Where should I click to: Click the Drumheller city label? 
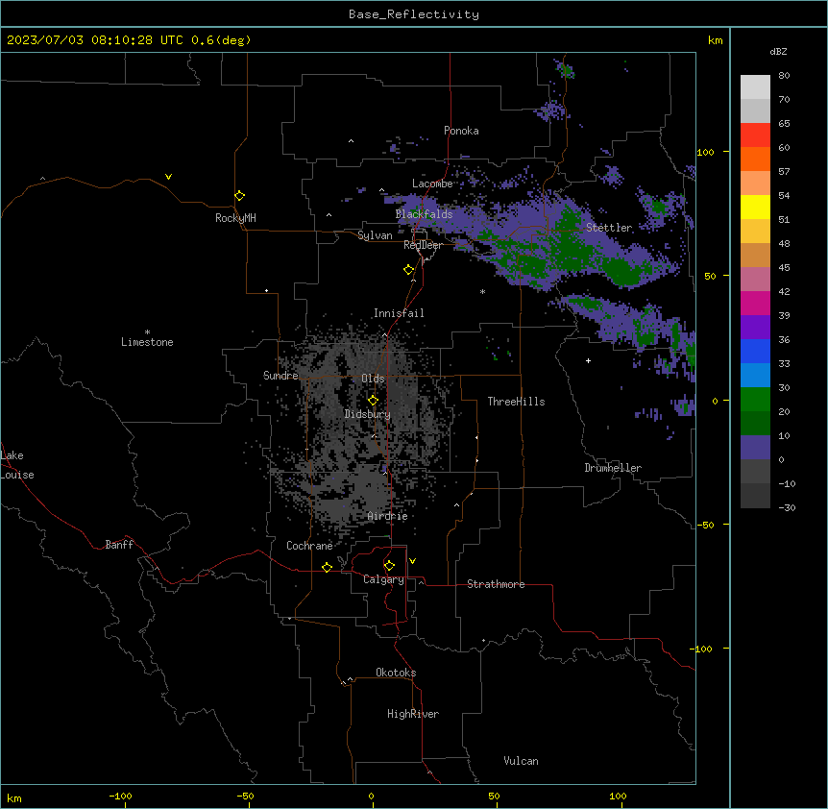point(613,468)
